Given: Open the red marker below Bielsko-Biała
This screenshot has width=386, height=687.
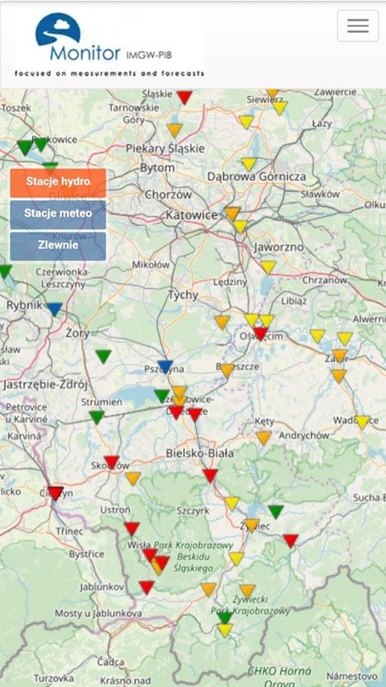Looking at the screenshot, I should (x=210, y=475).
